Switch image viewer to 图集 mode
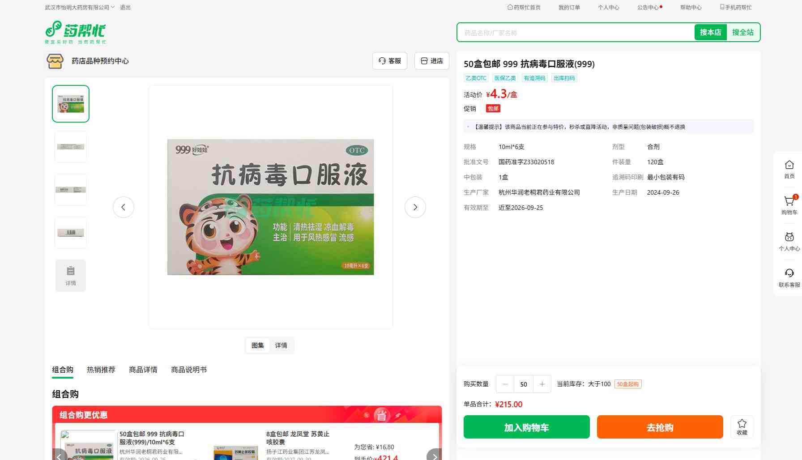802x460 pixels. 258,345
